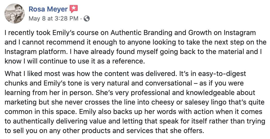Click the public globe privacy icon
This screenshot has height=139, width=270.
pyautogui.click(x=86, y=18)
